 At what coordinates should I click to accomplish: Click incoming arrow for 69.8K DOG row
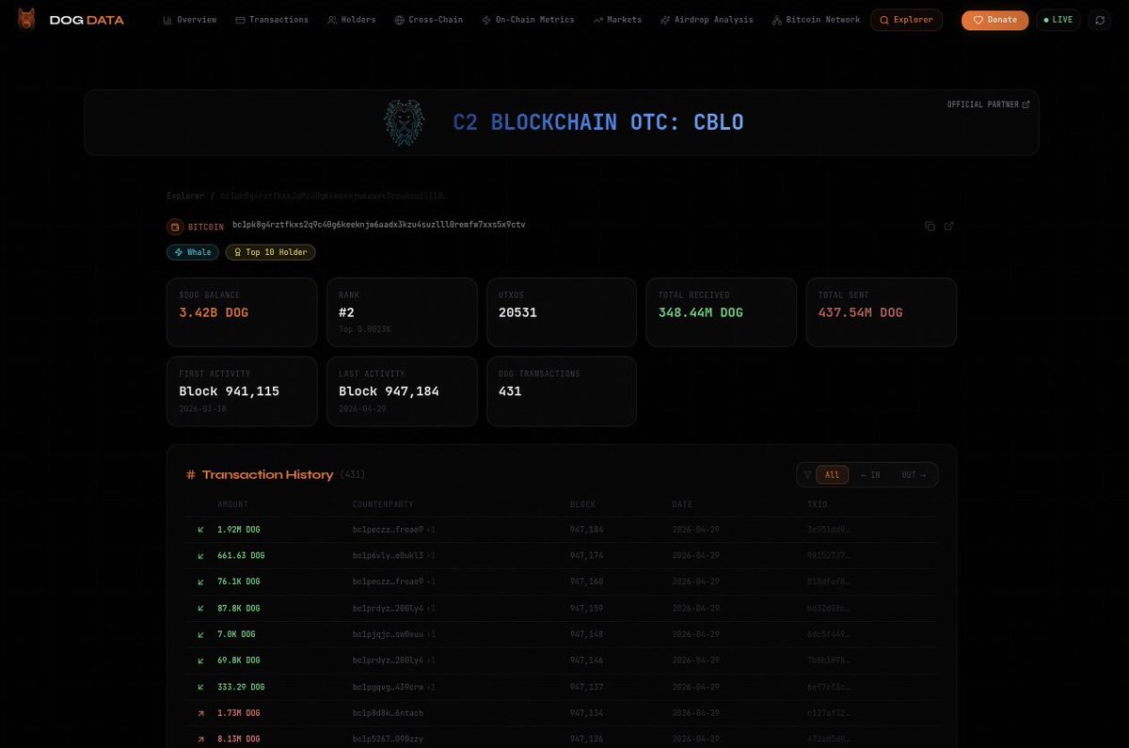click(200, 660)
